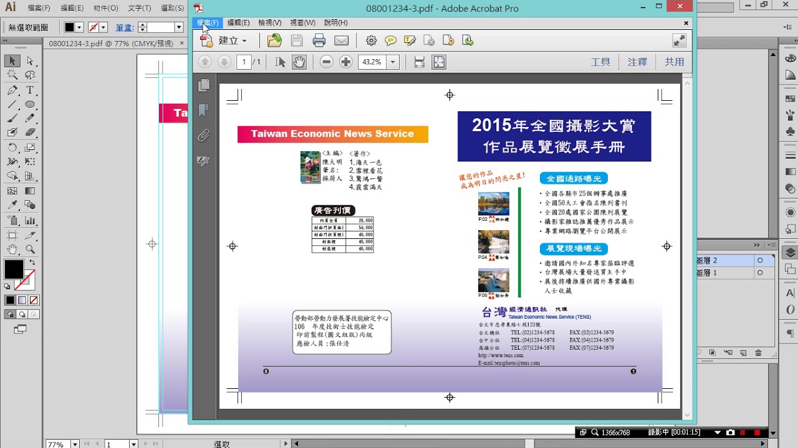Toggle Acrobat read mode expand icon
This screenshot has width=798, height=448.
pyautogui.click(x=679, y=40)
